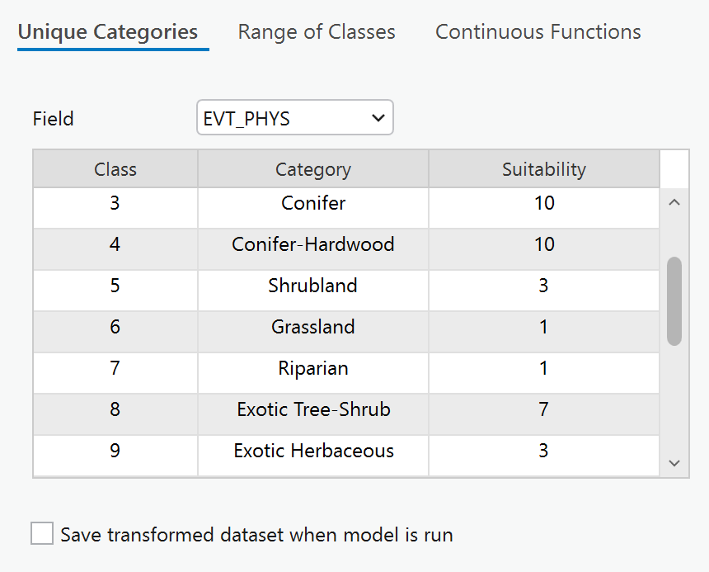This screenshot has width=709, height=572.
Task: Enable Save transformed dataset when model is run
Action: point(42,533)
